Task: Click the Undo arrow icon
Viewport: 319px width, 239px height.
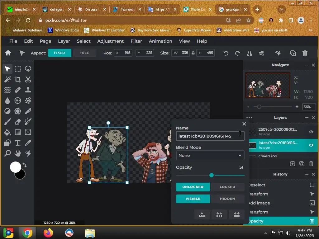Action: (x=226, y=53)
